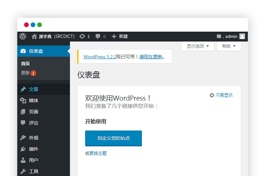Click the media icon beside 媒体
Viewport: 264px width, 176px height.
[x=23, y=101]
